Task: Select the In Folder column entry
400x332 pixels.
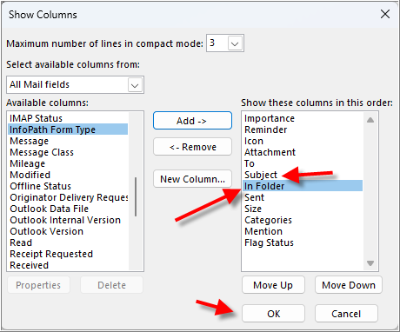Action: (303, 186)
